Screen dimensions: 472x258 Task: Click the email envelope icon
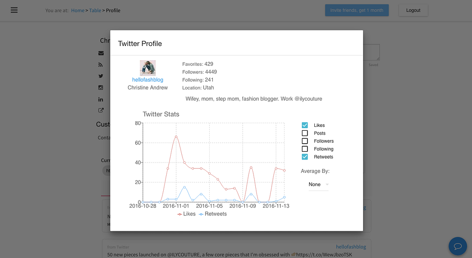click(x=101, y=53)
